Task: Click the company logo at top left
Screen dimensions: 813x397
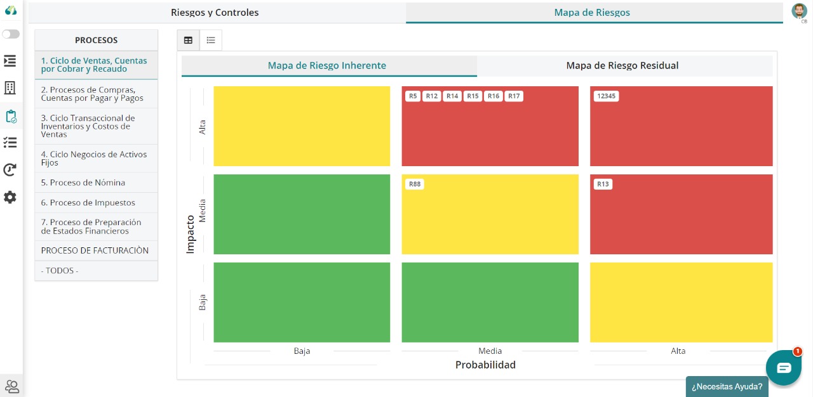Action: (10, 11)
